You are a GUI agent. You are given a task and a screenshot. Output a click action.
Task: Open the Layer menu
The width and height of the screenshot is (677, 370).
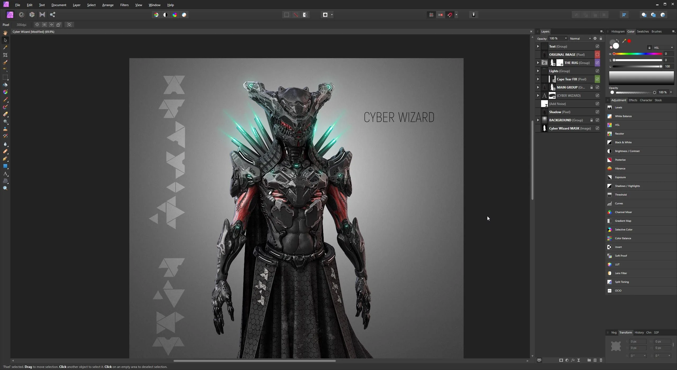(x=76, y=5)
